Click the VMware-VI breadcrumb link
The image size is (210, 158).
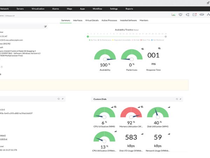point(10,16)
